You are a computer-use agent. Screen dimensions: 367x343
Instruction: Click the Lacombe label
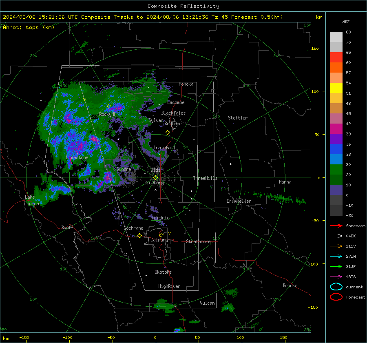(176, 102)
